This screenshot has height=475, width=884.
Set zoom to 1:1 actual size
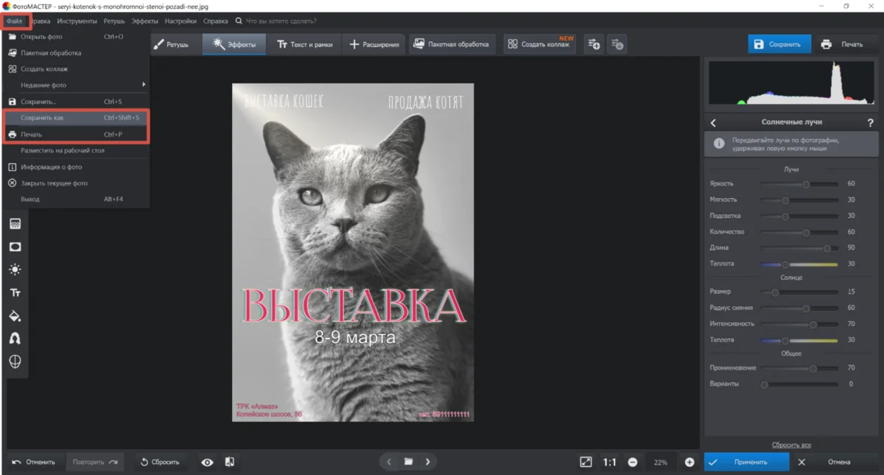coord(610,462)
